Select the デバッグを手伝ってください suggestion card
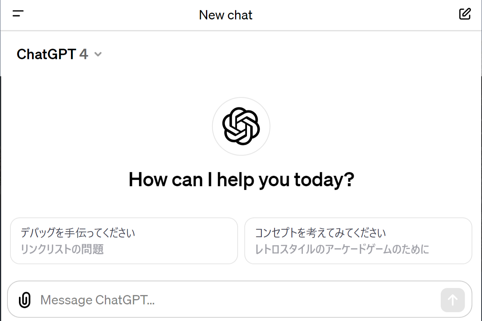 (124, 241)
